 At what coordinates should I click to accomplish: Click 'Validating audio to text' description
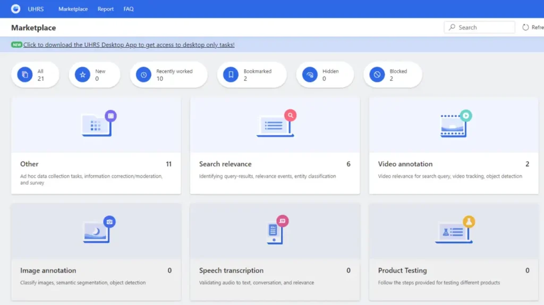(257, 283)
